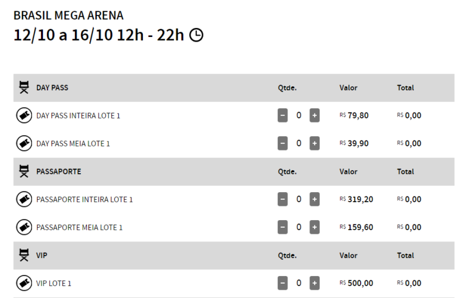This screenshot has width=457, height=298.
Task: Click ticket icon of VIP Lote 1
Action: click(x=24, y=283)
